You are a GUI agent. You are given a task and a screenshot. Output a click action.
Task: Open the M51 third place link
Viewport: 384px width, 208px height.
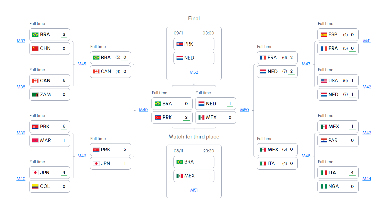point(194,190)
